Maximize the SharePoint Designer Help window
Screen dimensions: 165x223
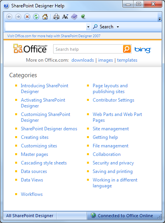139,4
